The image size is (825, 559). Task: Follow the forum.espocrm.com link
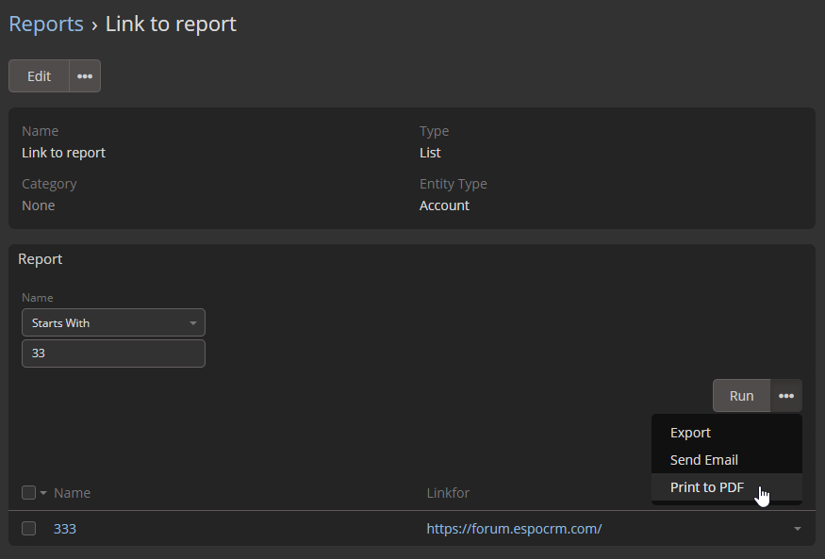pos(514,529)
